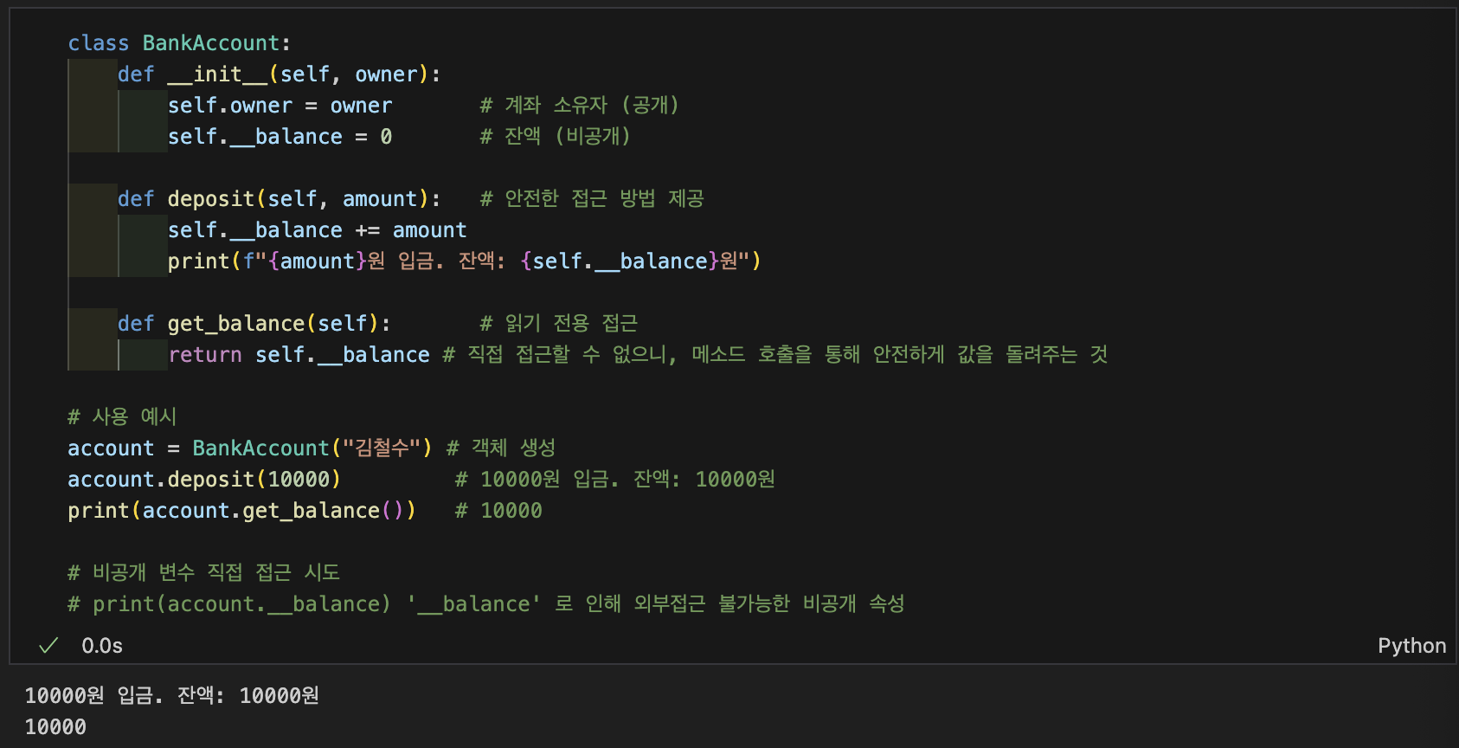Screen dimensions: 1459x748
Task: Click the '# 객체 생성' comment
Action: (x=501, y=448)
